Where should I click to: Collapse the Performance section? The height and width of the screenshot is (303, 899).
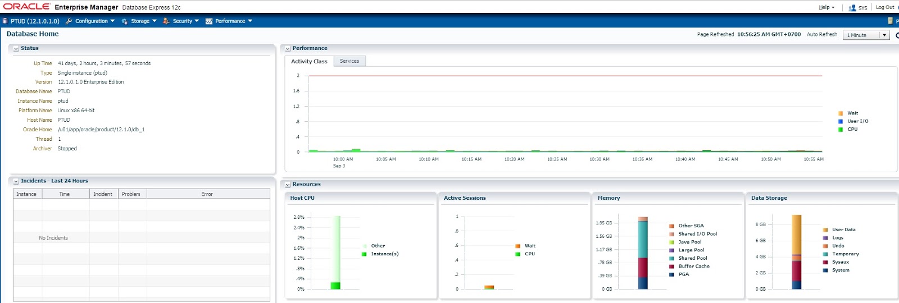(x=288, y=49)
